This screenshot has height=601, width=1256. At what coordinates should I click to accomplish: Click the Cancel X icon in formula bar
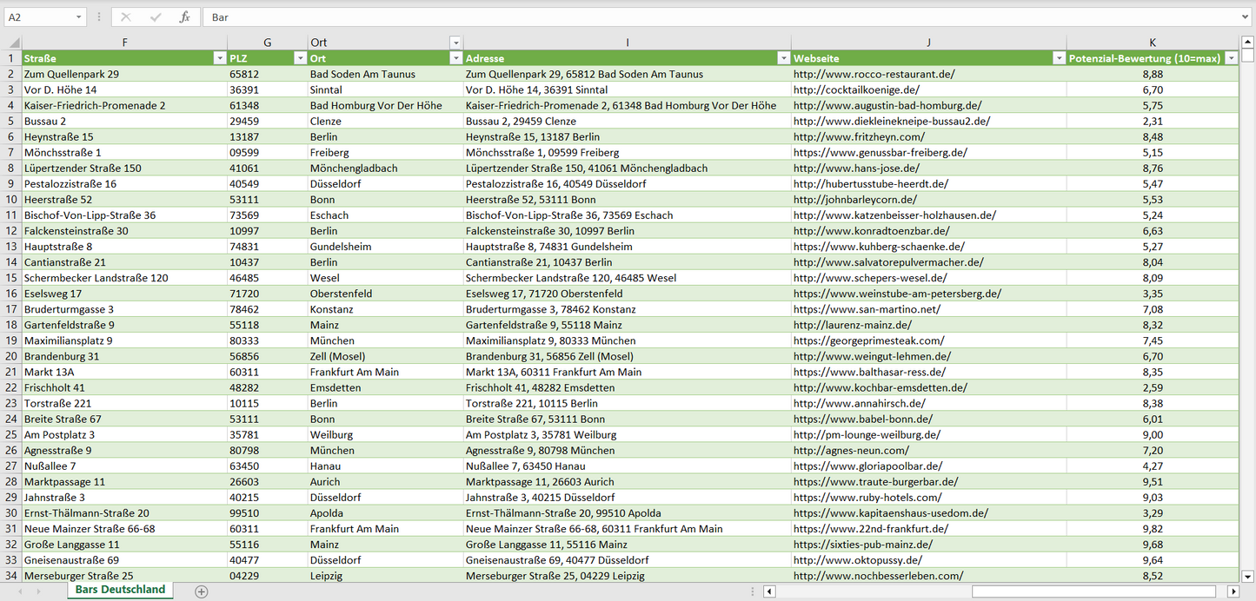(x=126, y=17)
